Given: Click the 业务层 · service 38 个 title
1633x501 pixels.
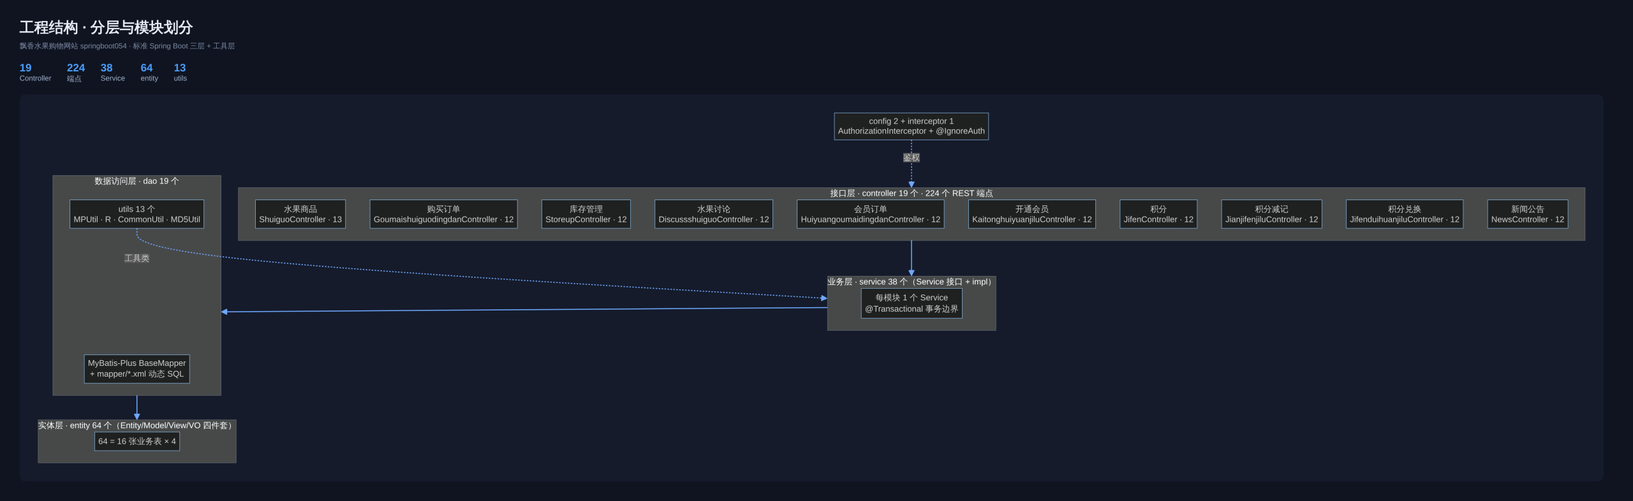Looking at the screenshot, I should point(911,282).
